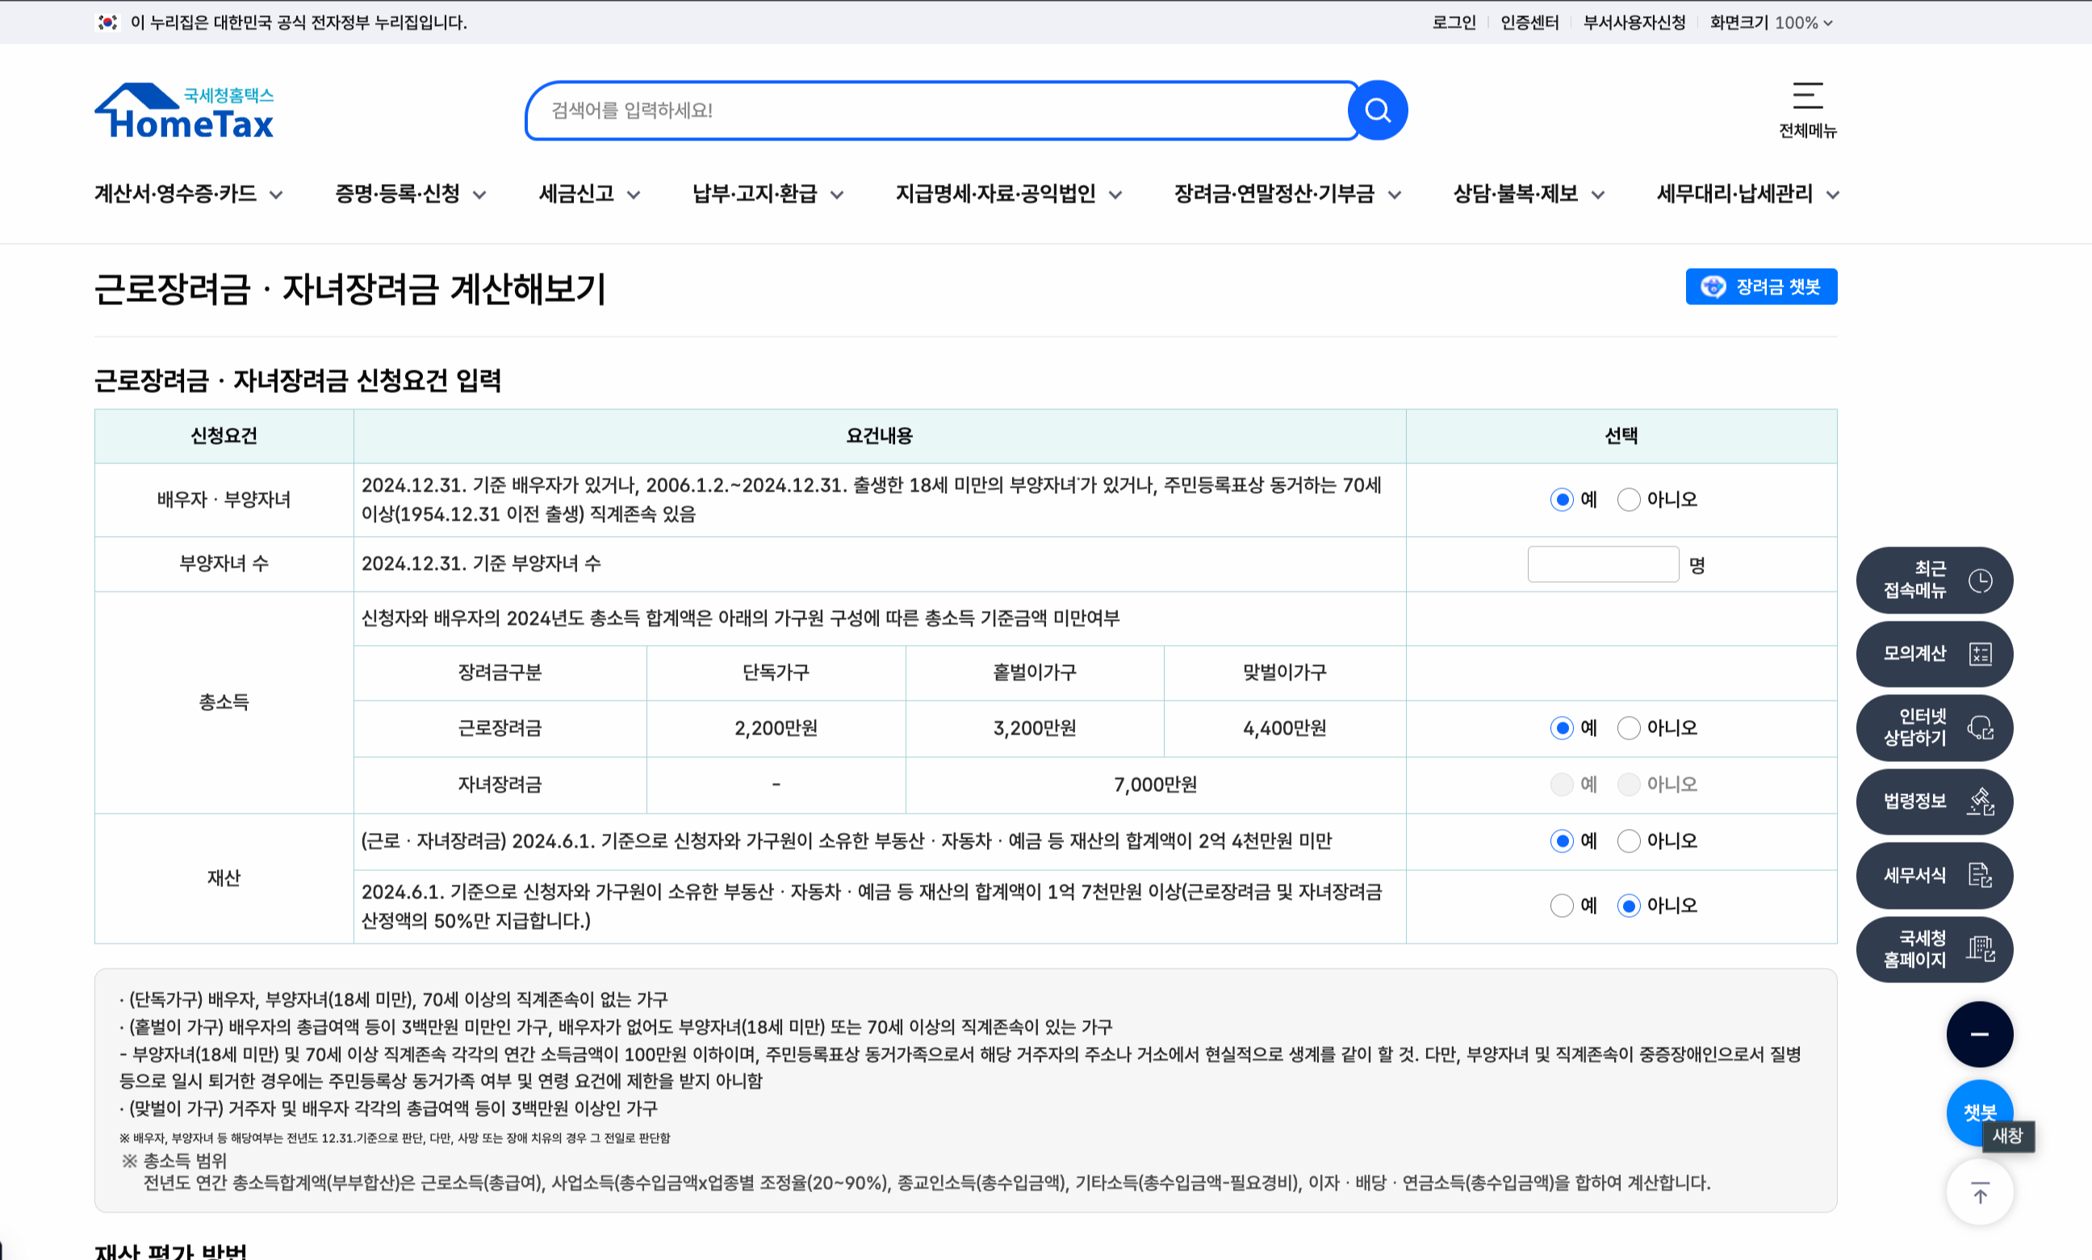Open 세무서식 in the quick menu
The width and height of the screenshot is (2092, 1260).
[x=1935, y=875]
